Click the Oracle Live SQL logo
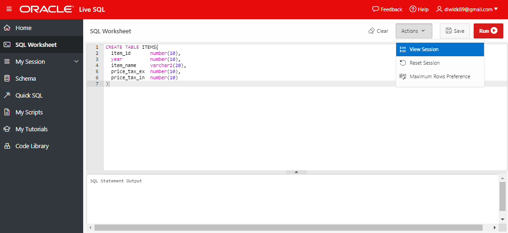The height and width of the screenshot is (233, 508). [62, 9]
